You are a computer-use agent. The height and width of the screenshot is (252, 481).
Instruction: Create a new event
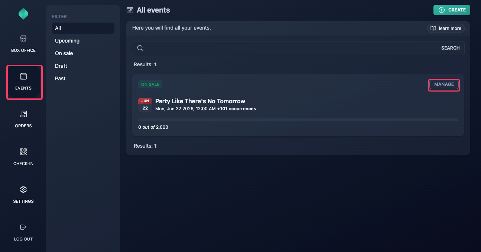pos(452,10)
